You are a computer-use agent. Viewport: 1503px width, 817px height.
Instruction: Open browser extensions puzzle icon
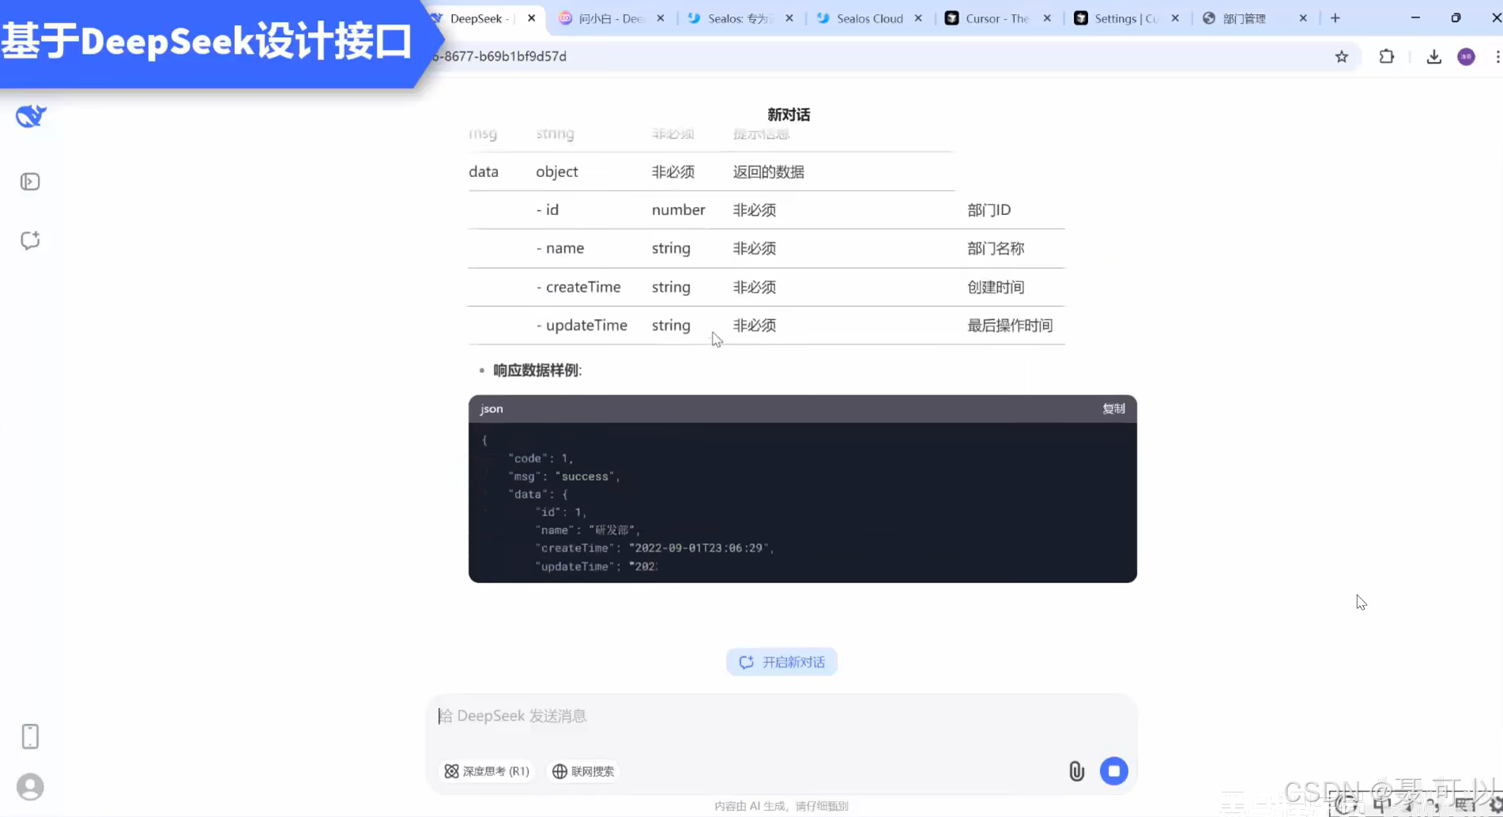pyautogui.click(x=1387, y=56)
